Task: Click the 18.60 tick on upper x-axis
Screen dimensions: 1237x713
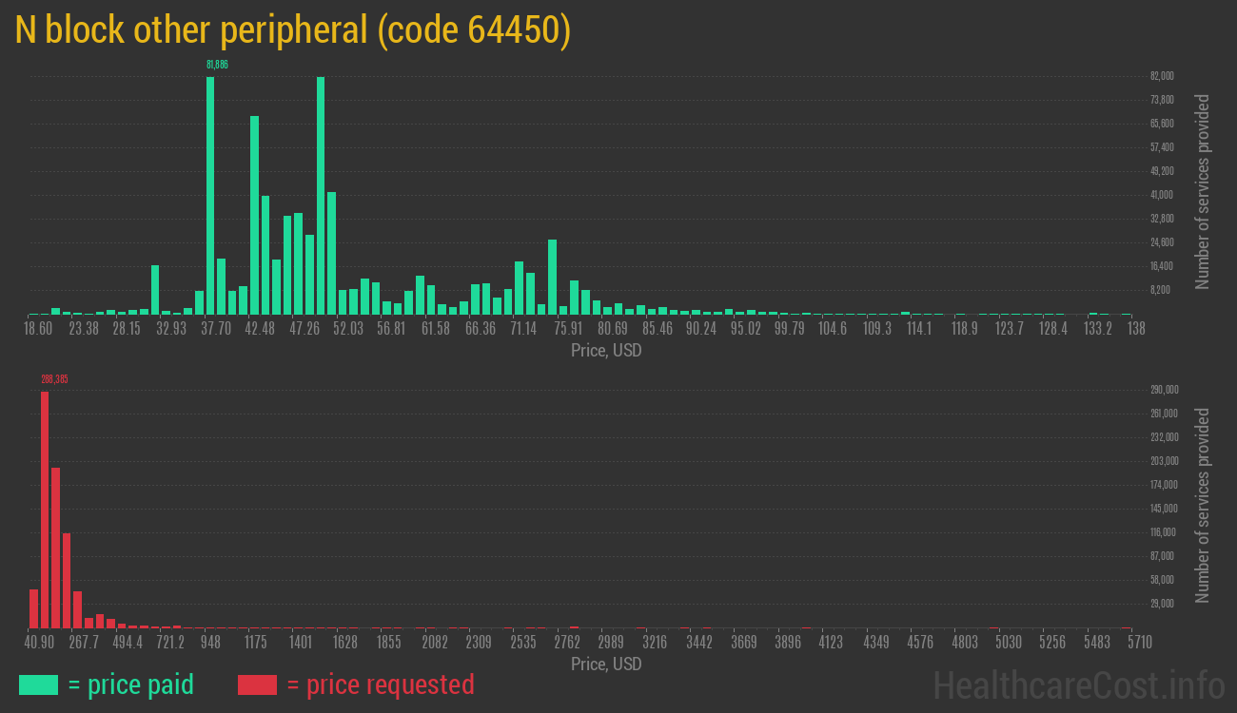Action: 37,329
